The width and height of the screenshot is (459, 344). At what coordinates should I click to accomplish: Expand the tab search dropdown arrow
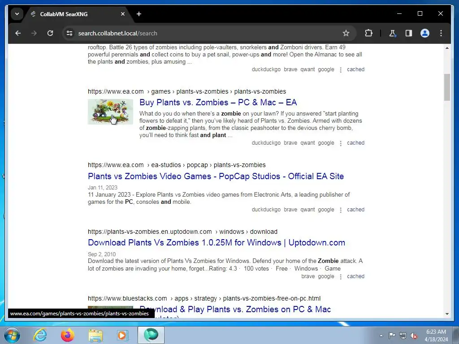coord(17,14)
